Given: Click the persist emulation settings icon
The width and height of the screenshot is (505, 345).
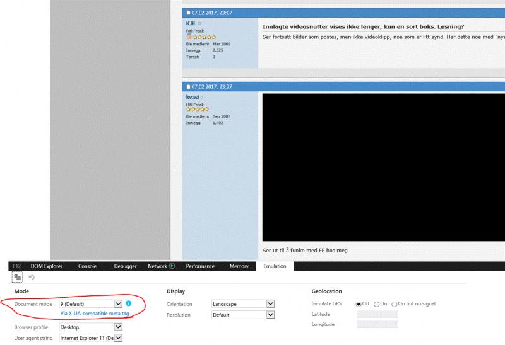Looking at the screenshot, I should click(18, 277).
